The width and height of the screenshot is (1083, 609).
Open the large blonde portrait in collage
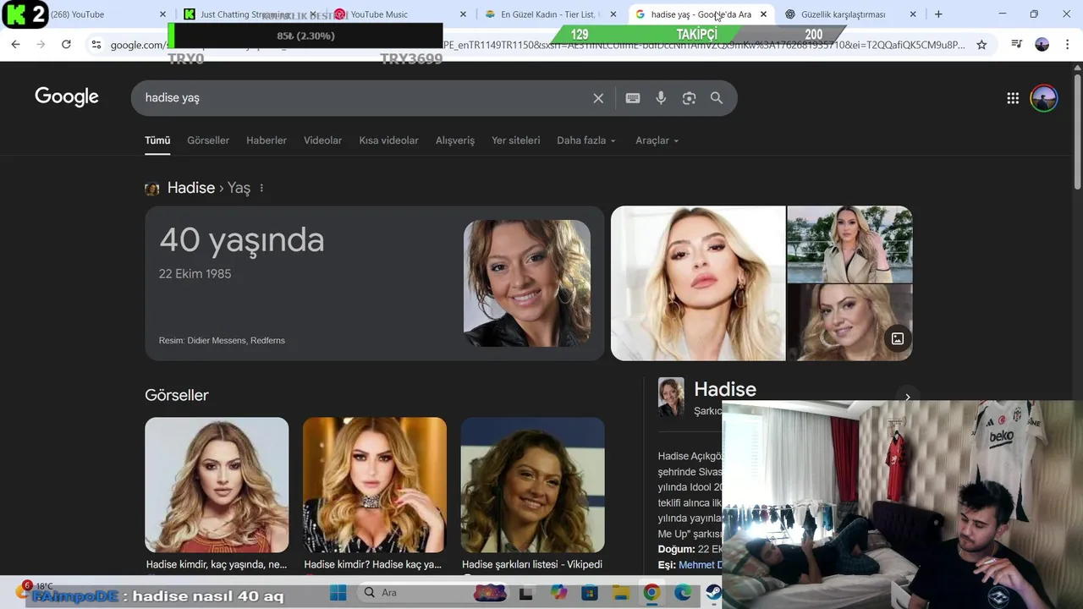(x=698, y=283)
